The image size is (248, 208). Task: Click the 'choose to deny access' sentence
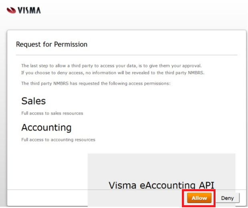click(x=113, y=73)
